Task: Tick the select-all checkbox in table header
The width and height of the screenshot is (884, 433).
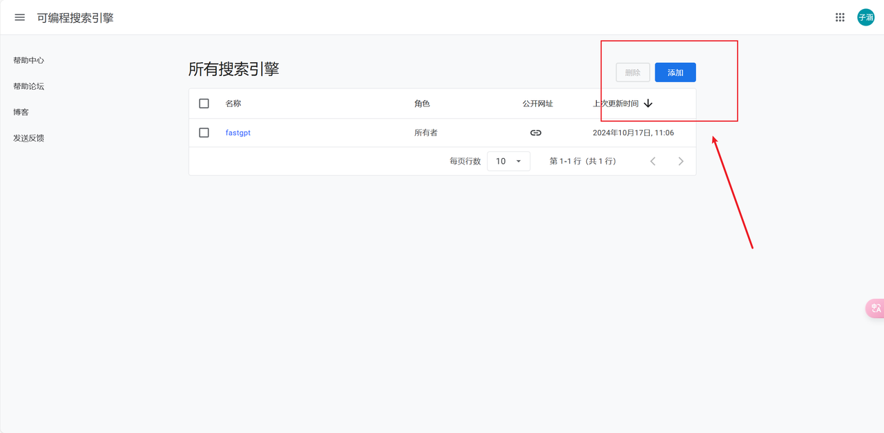Action: [204, 104]
